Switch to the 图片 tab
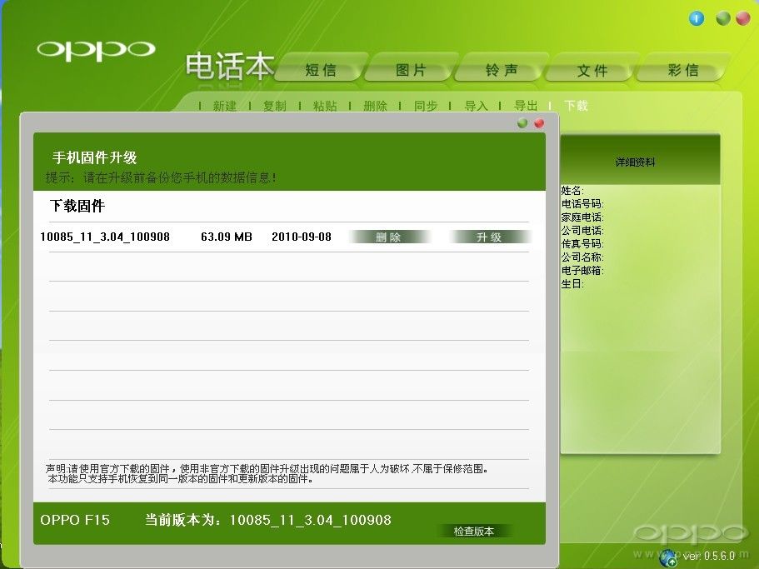This screenshot has width=759, height=569. [x=411, y=70]
